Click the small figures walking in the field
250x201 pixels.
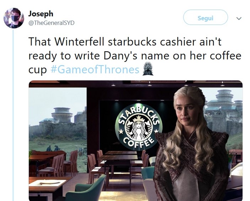tap(53, 148)
